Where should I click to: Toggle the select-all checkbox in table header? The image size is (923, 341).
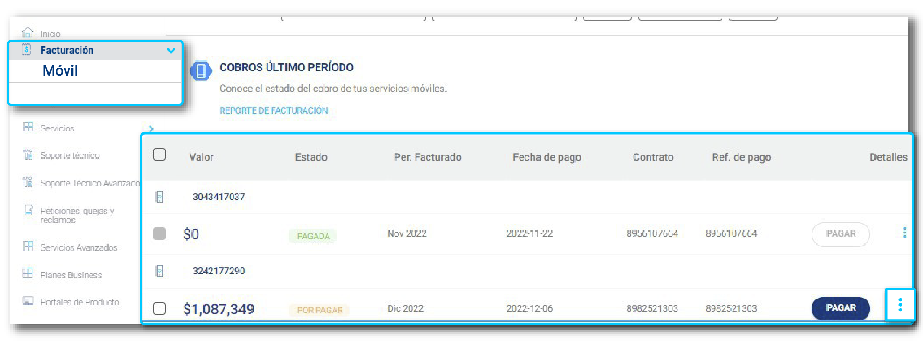click(x=160, y=155)
